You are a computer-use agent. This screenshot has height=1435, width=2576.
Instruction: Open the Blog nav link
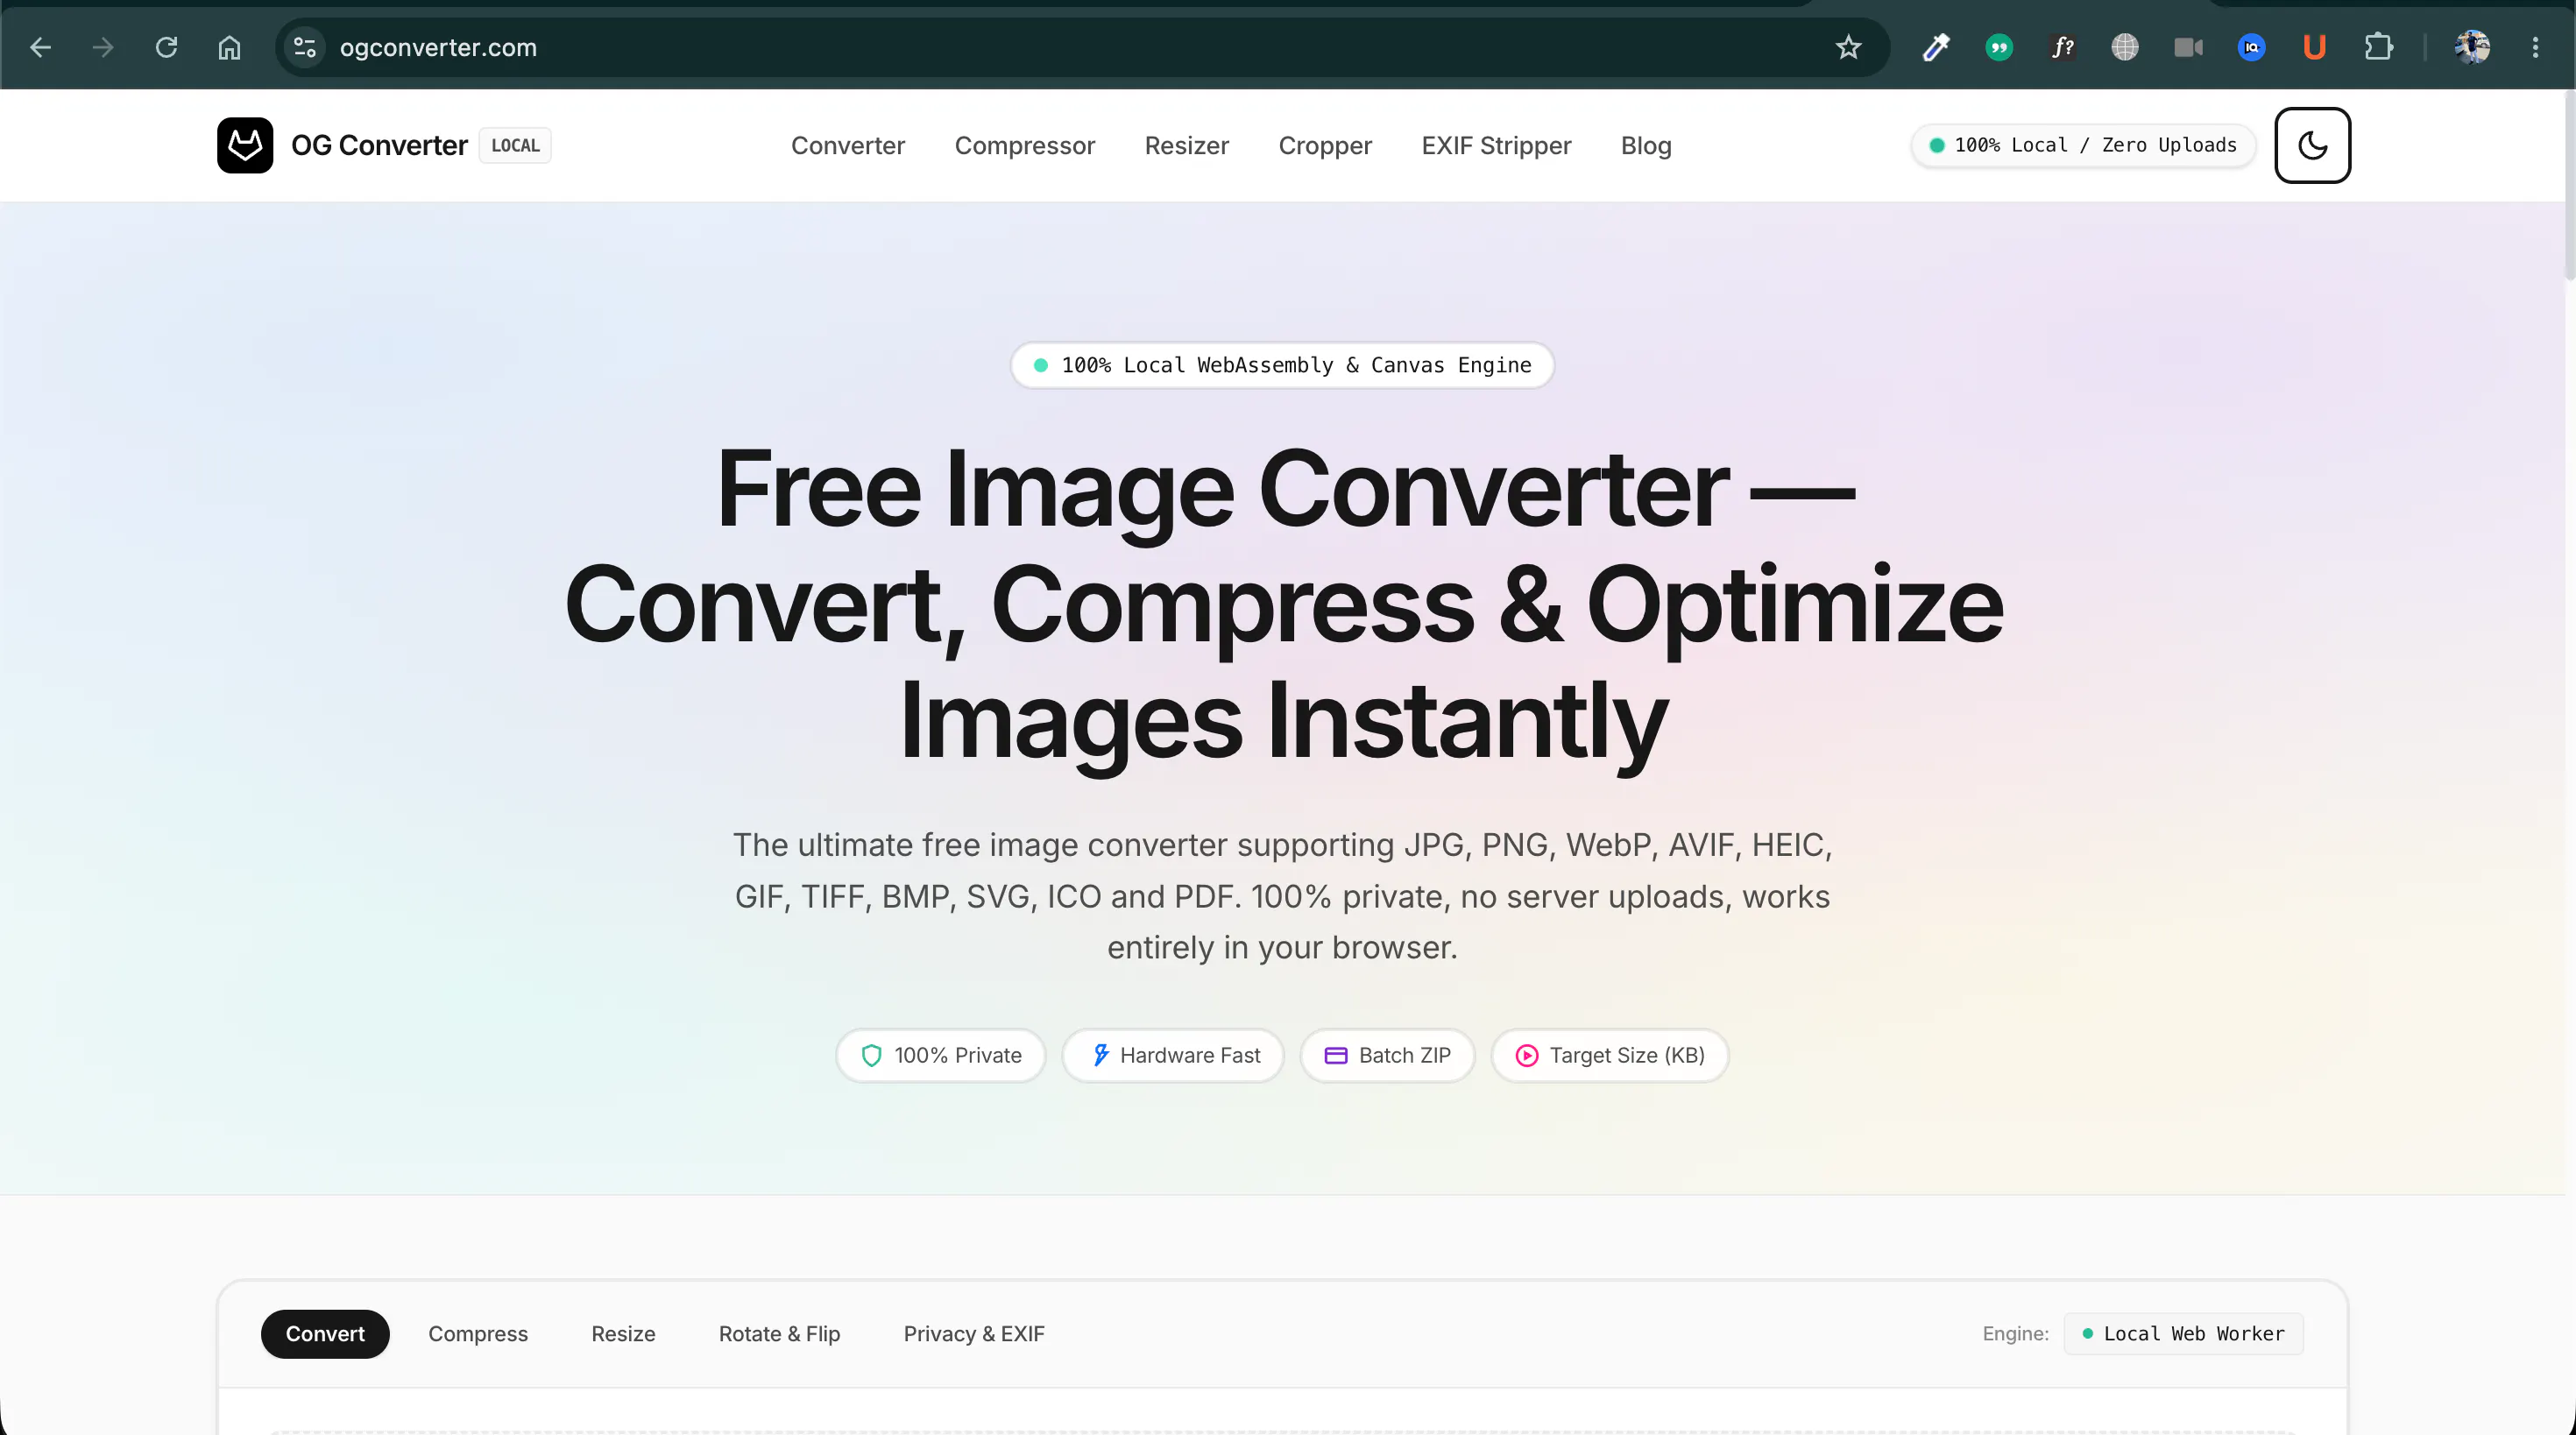point(1646,145)
